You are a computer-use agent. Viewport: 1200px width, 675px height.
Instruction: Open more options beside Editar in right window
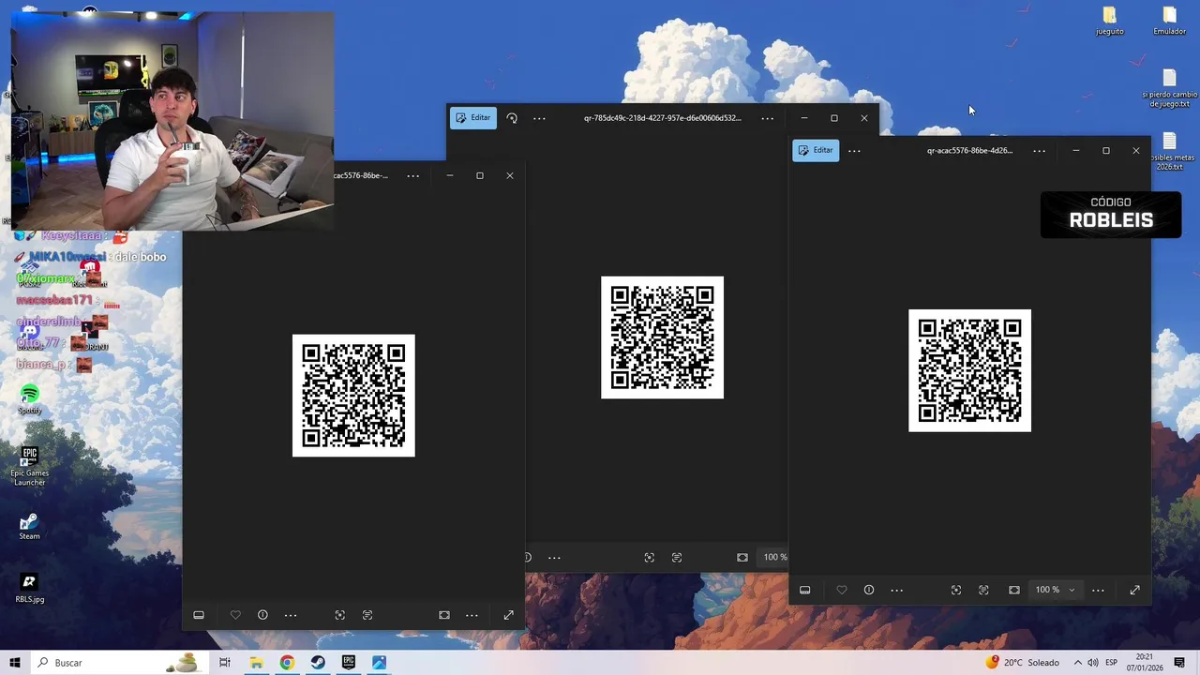pyautogui.click(x=854, y=150)
